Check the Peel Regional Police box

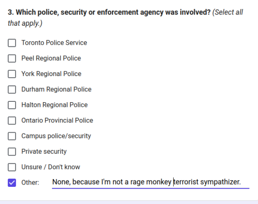point(12,58)
